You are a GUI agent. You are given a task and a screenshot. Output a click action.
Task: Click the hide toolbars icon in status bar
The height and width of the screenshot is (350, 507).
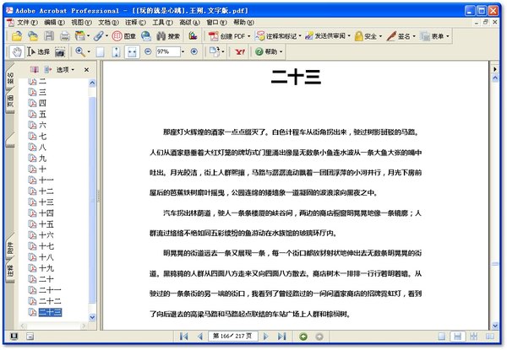30,337
